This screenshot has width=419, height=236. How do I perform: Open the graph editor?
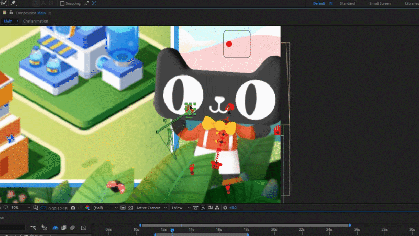84,228
